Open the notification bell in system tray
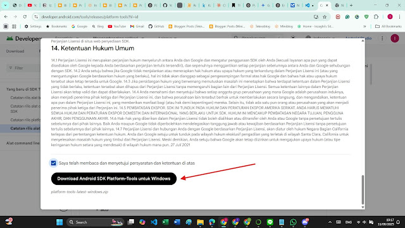The width and height of the screenshot is (405, 228). click(398, 222)
